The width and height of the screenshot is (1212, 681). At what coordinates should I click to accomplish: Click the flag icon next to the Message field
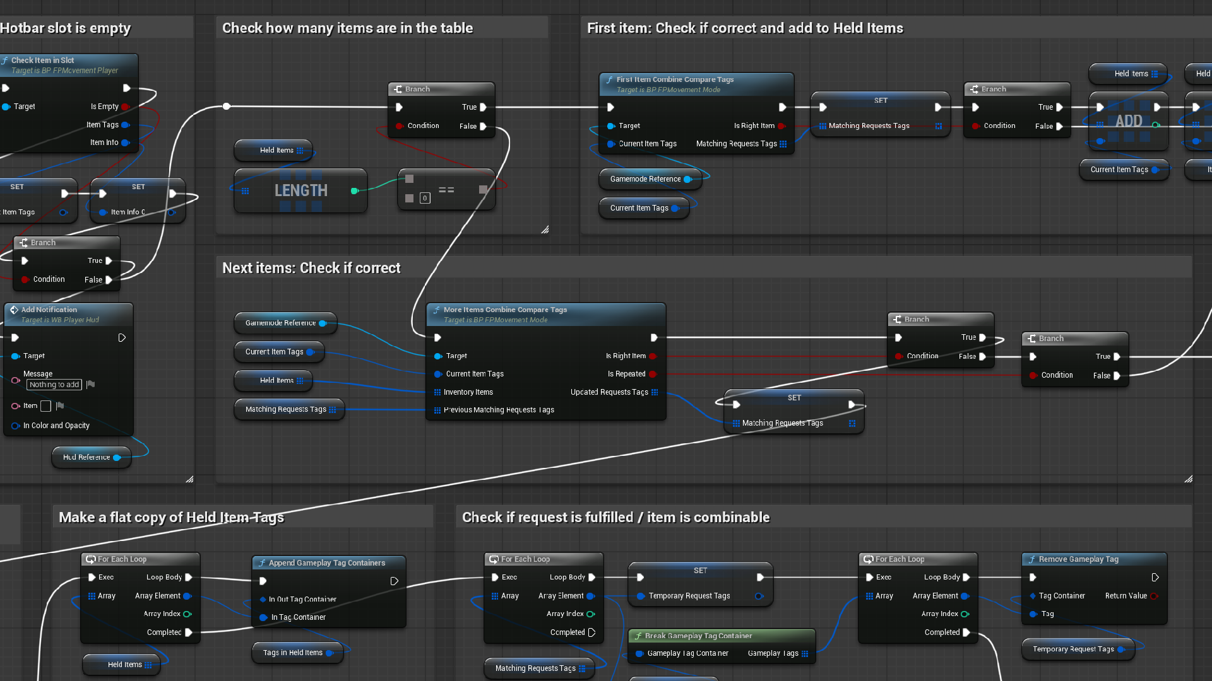pos(91,384)
